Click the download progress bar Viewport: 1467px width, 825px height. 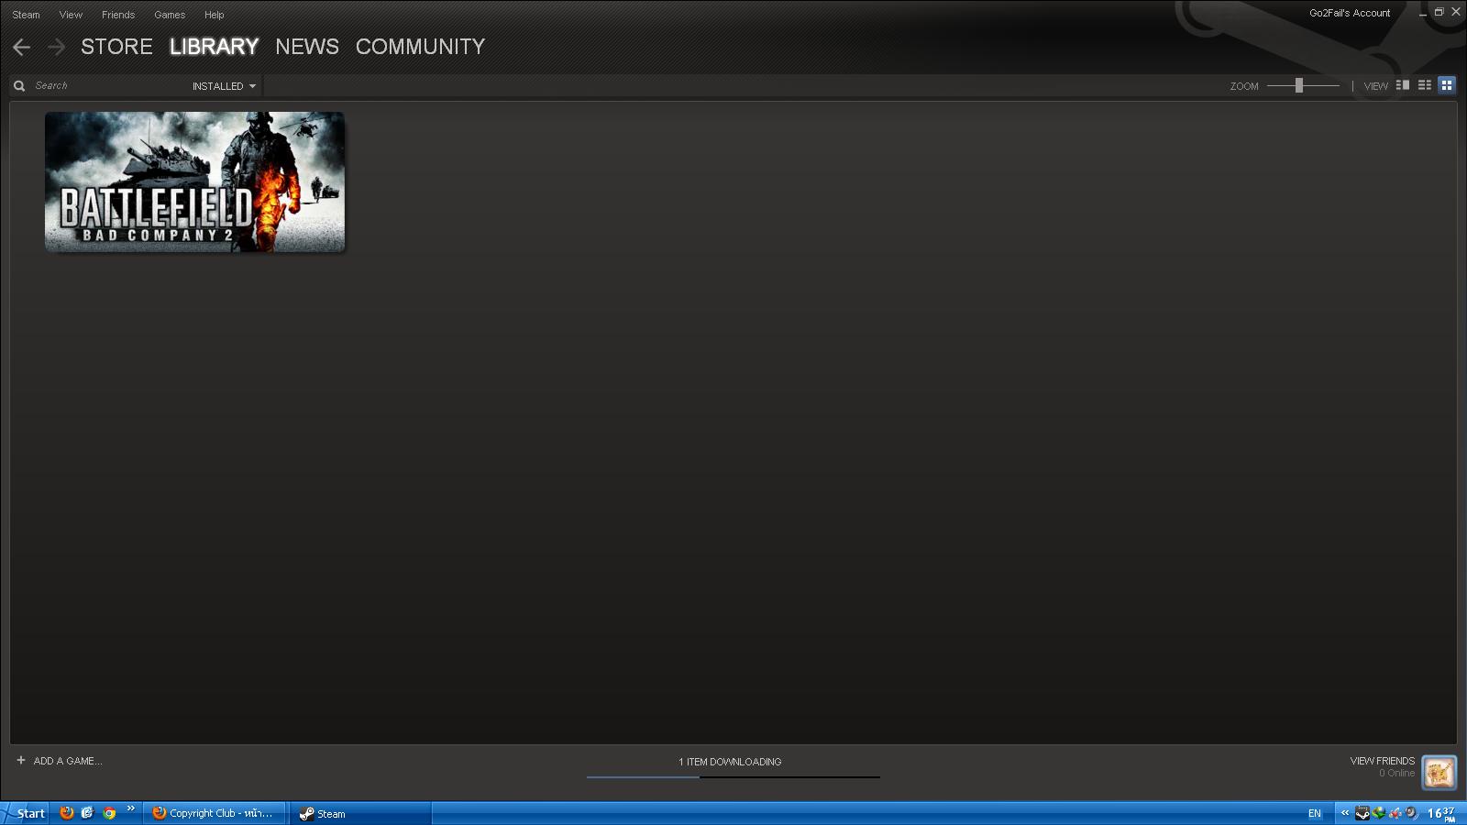coord(733,777)
